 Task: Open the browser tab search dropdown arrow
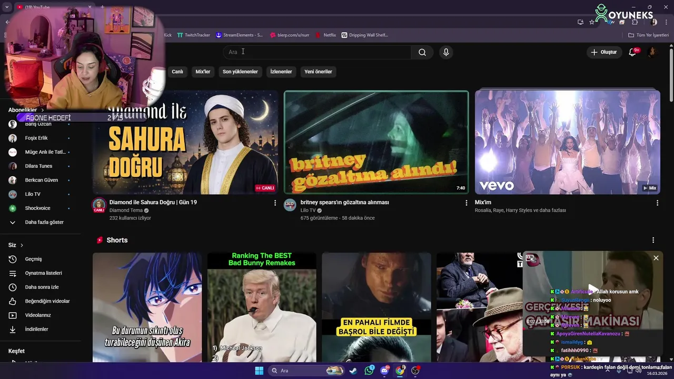click(x=7, y=7)
